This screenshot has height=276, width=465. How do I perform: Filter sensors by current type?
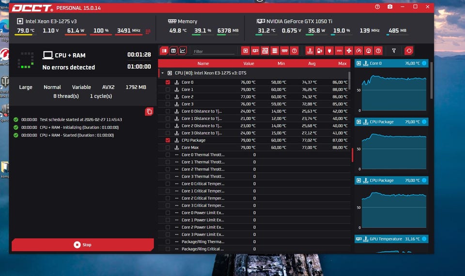(339, 51)
